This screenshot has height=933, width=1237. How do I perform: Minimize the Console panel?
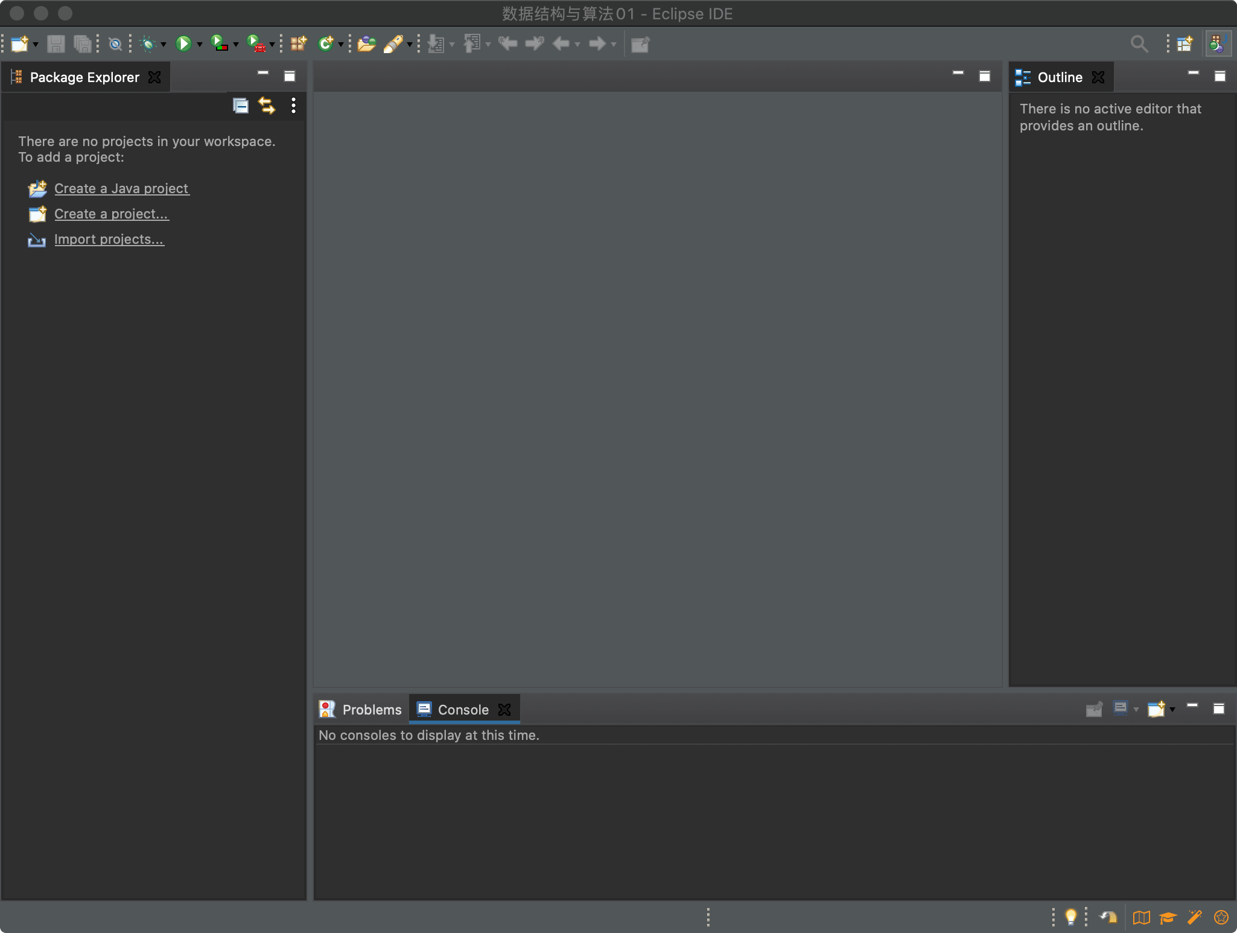point(1192,705)
